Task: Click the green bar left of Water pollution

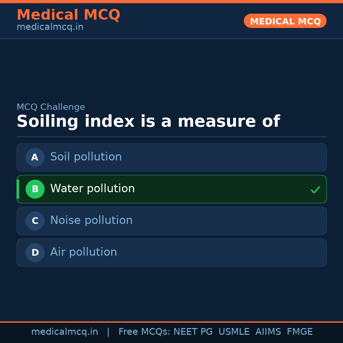Action: [x=18, y=189]
